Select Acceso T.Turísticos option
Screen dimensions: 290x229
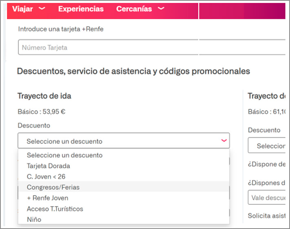pyautogui.click(x=55, y=209)
